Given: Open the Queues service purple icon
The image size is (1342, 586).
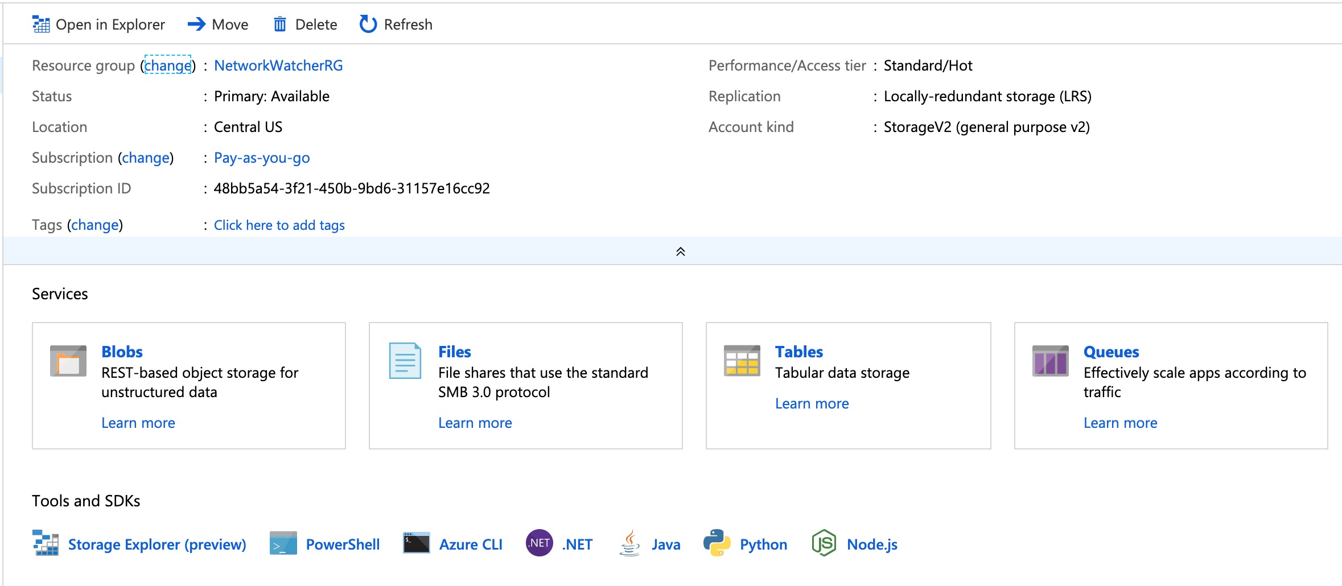Looking at the screenshot, I should tap(1050, 361).
